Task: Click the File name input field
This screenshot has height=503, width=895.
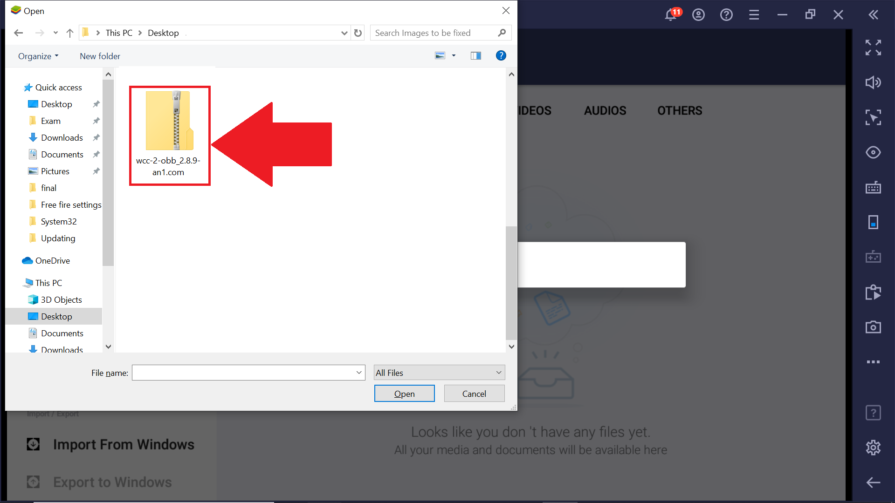Action: coord(248,373)
